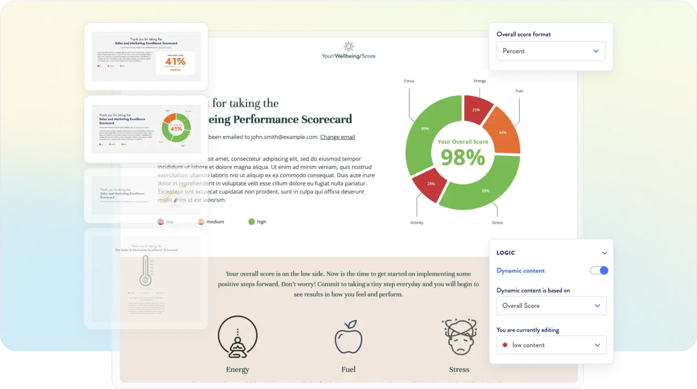This screenshot has width=697, height=389.
Task: Click the 'Change email' link
Action: (337, 136)
